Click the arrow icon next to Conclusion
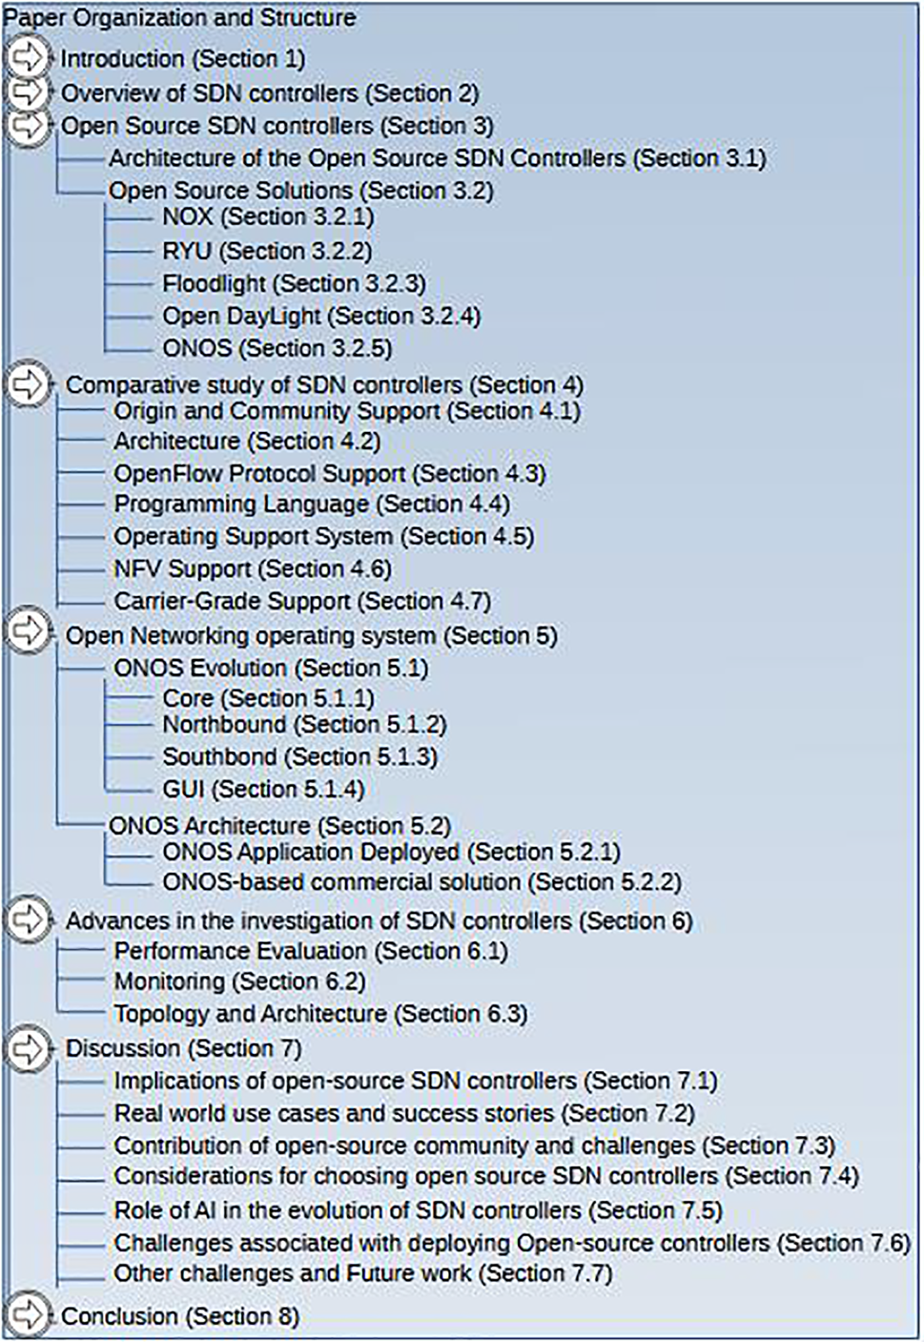924x1342 pixels. click(x=28, y=1314)
